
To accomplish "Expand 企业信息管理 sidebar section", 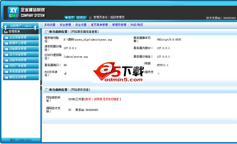I will (x=21, y=38).
